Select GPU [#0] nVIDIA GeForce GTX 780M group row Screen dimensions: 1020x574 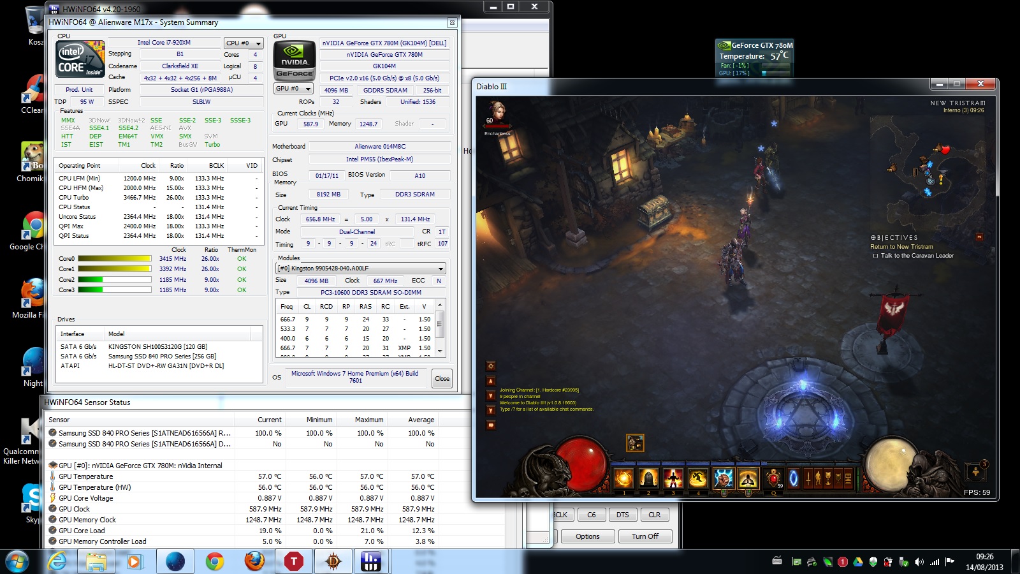[242, 466]
